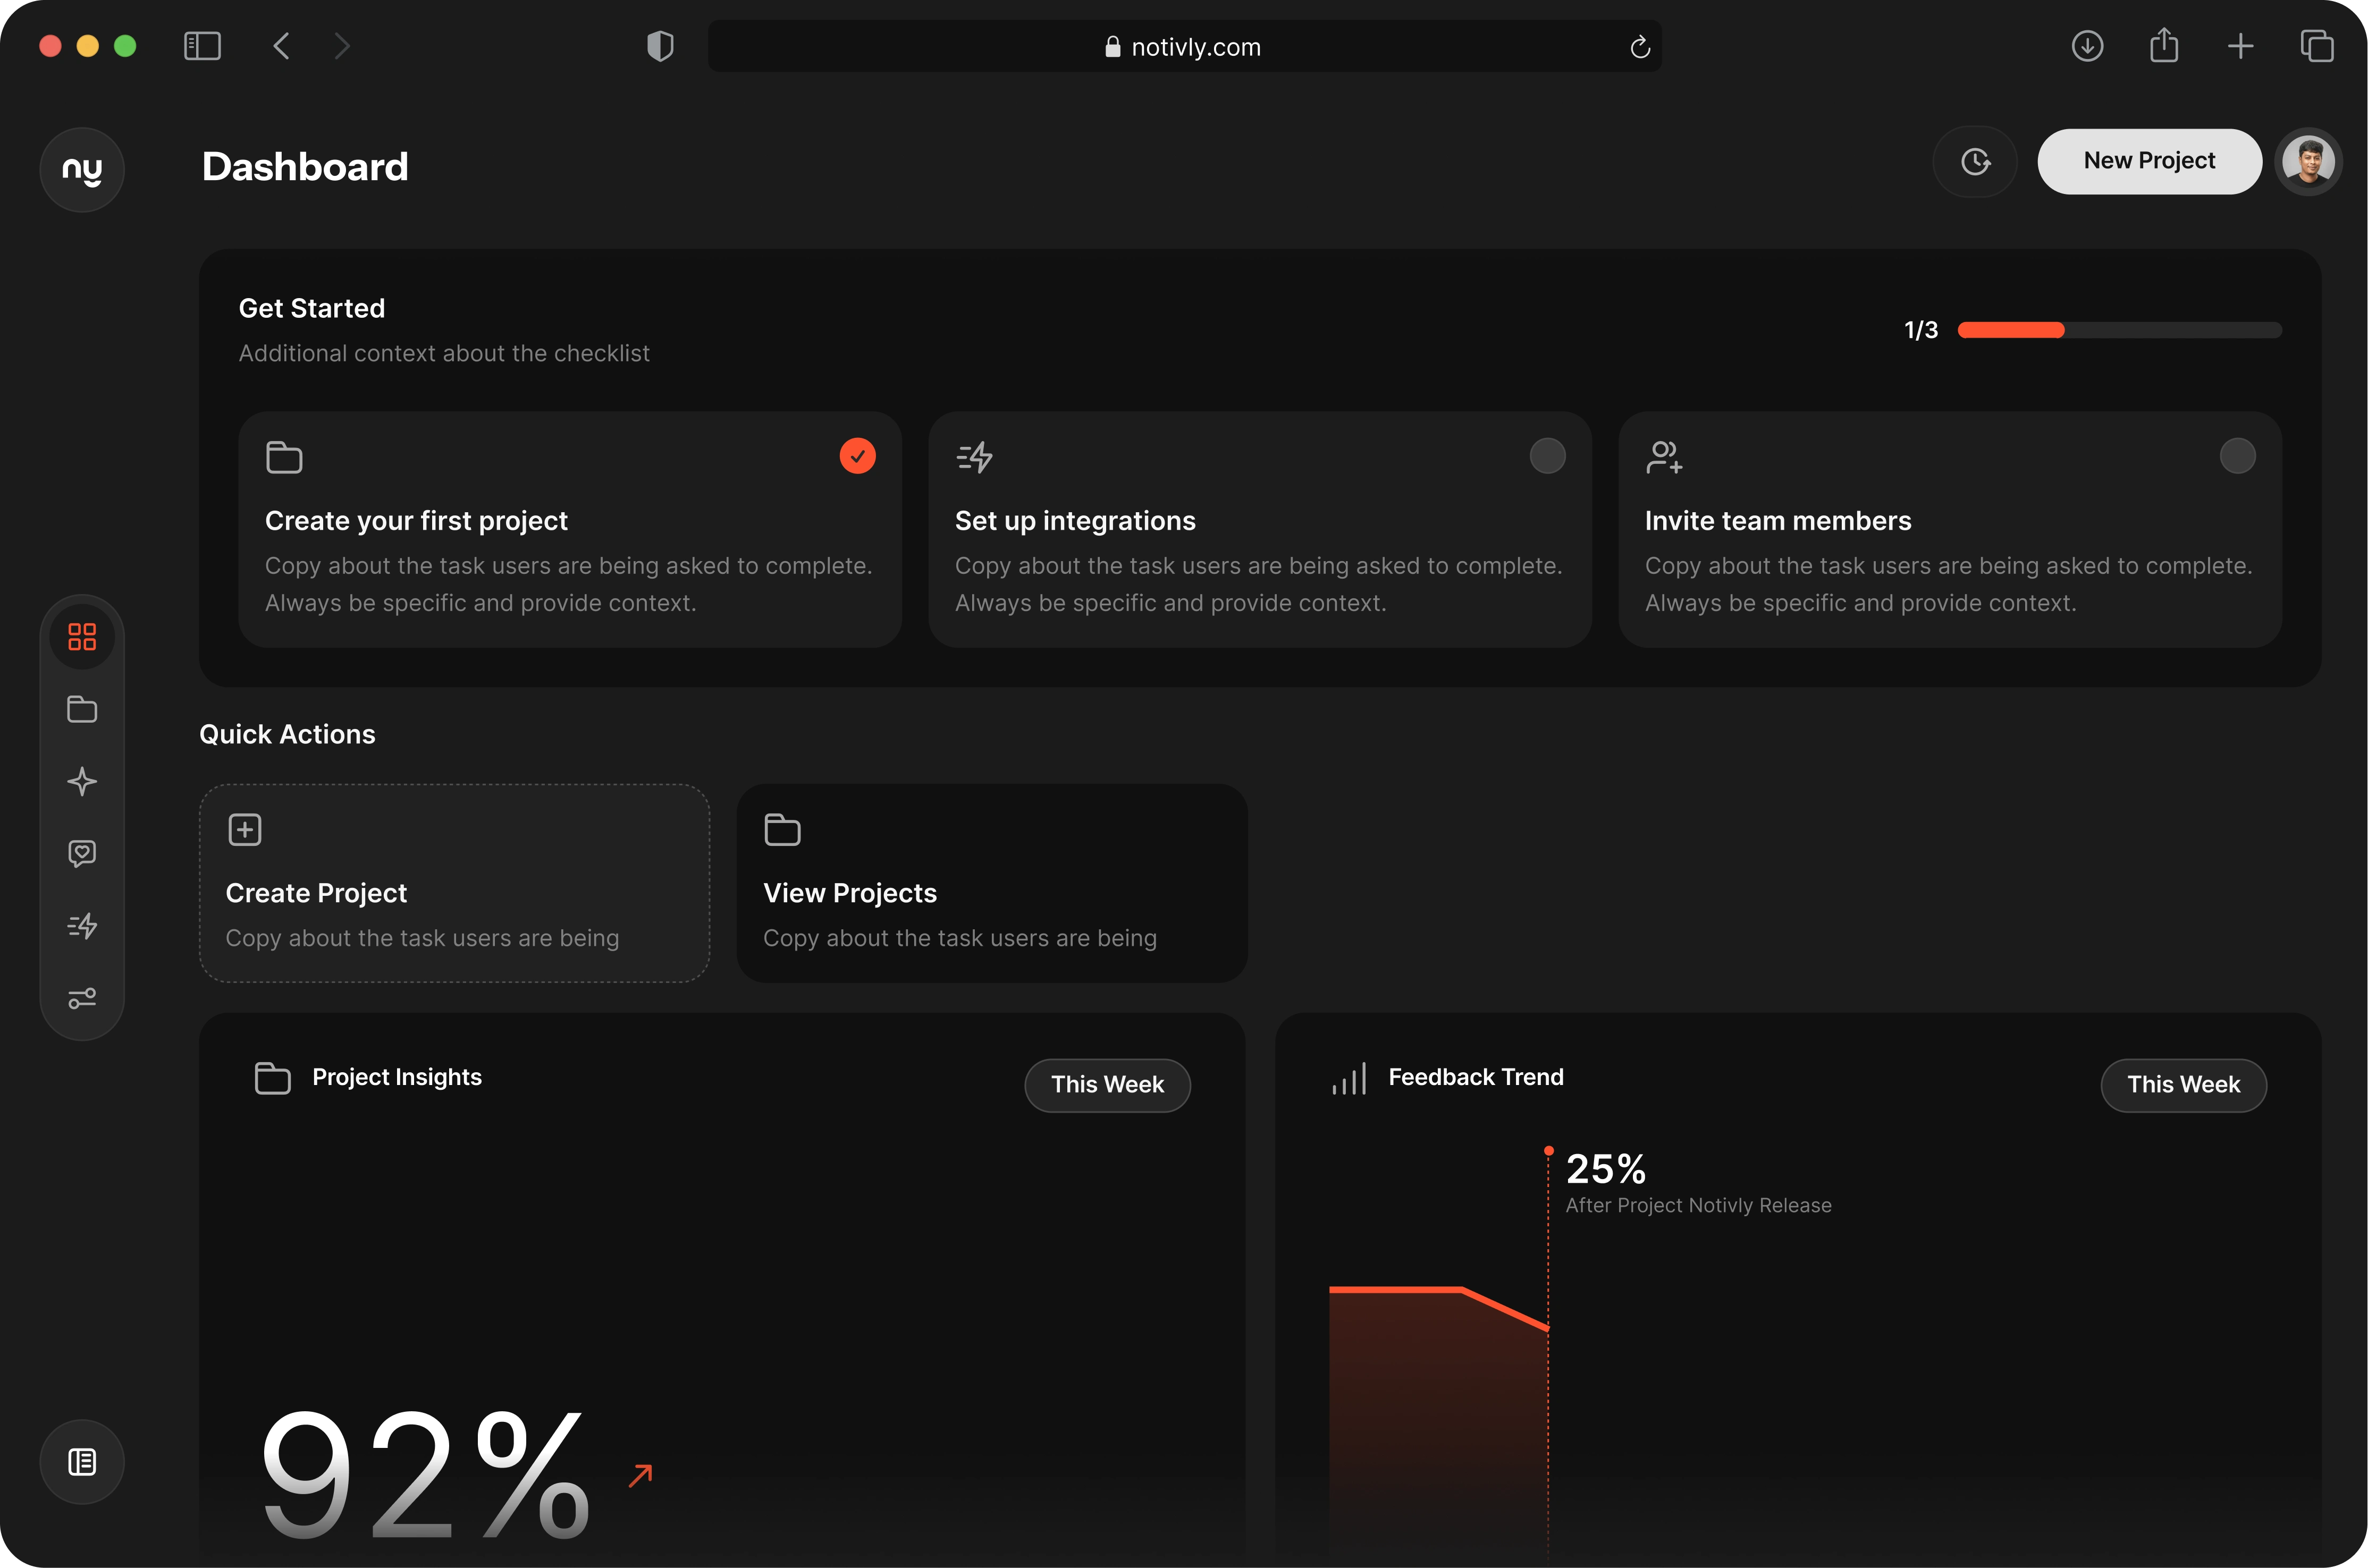Screen dimensions: 2368x1568
Task: Open This Week dropdown in Project Insights
Action: click(x=1108, y=1085)
